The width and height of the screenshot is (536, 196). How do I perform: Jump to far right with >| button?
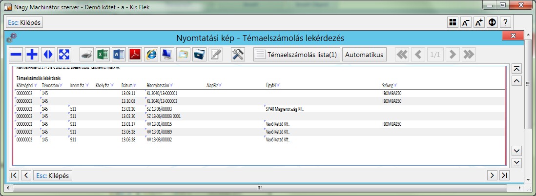(x=504, y=176)
